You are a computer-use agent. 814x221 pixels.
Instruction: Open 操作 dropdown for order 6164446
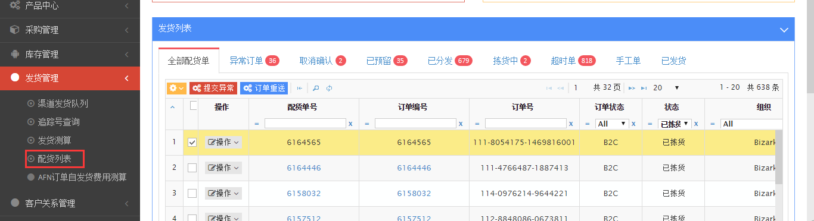click(223, 168)
